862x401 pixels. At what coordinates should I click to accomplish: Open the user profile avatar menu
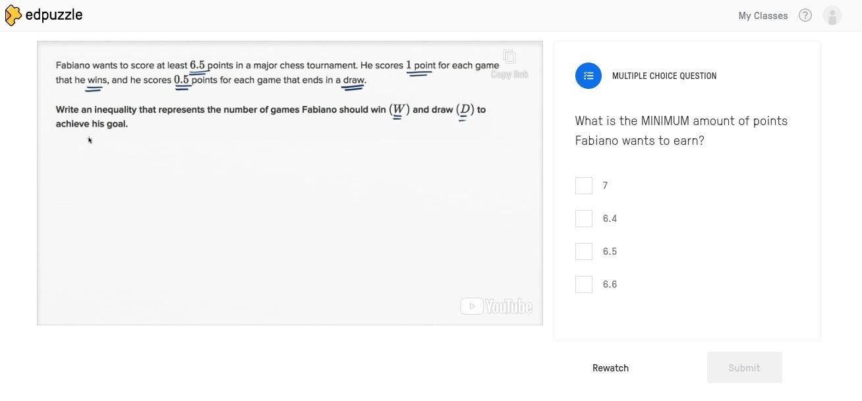coord(832,15)
